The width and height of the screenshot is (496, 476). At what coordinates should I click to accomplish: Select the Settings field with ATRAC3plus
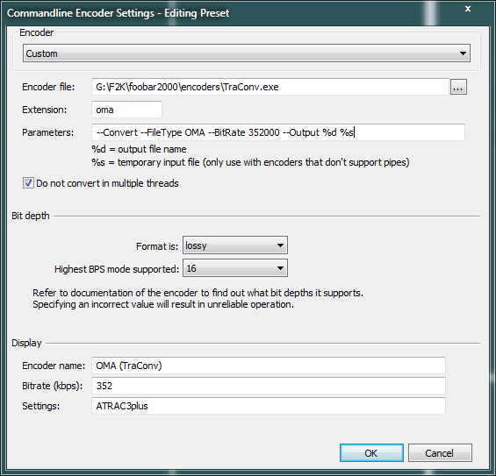(x=269, y=406)
